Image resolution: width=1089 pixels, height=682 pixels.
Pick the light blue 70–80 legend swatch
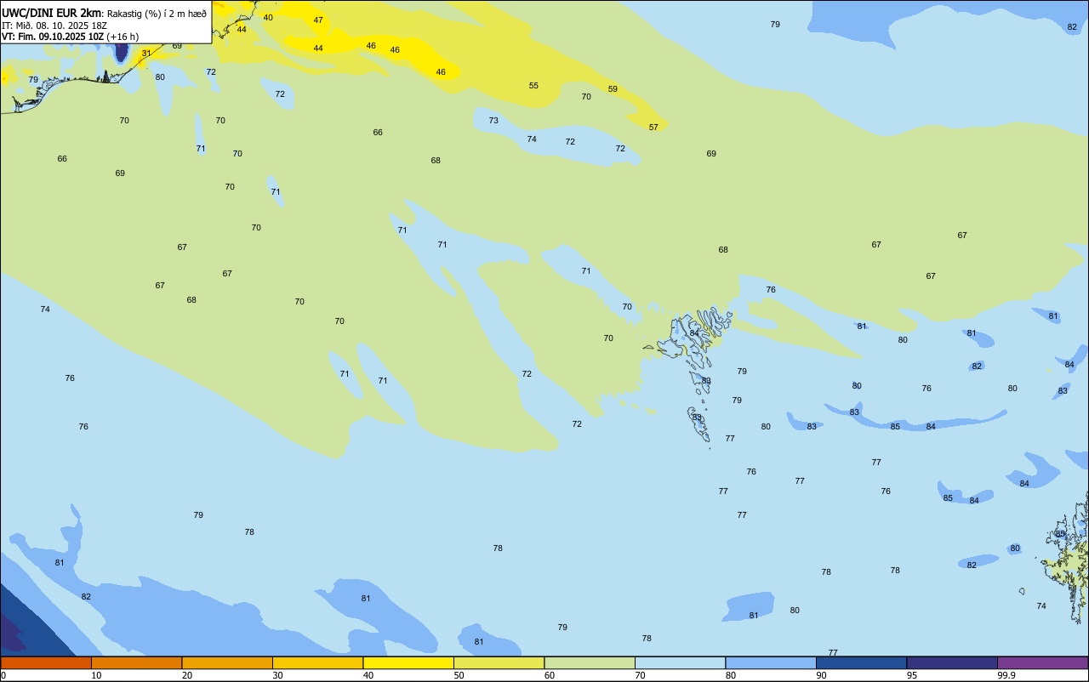[680, 662]
